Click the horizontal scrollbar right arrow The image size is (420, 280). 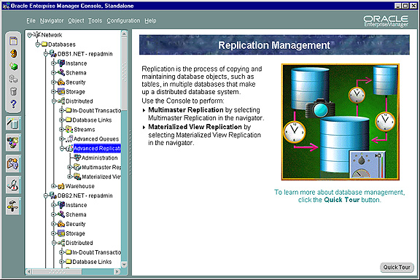point(117,272)
